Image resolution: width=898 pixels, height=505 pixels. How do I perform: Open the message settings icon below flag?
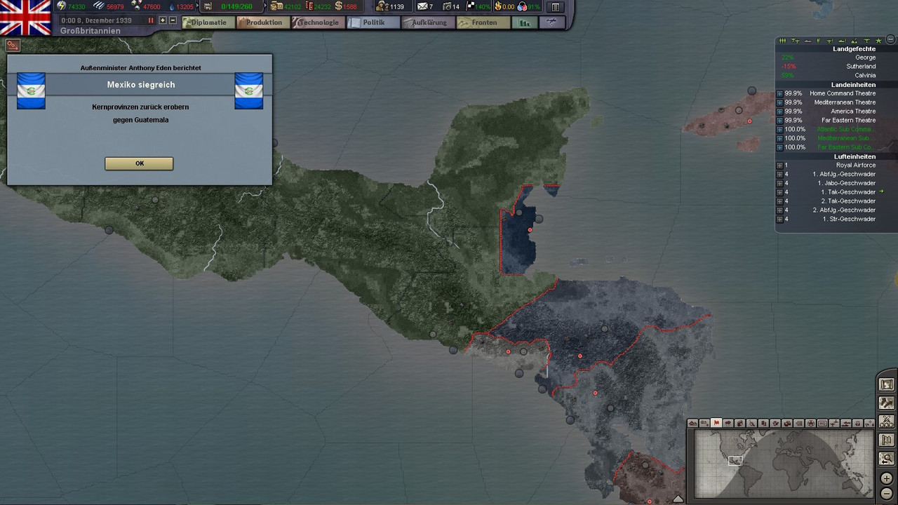(x=13, y=45)
